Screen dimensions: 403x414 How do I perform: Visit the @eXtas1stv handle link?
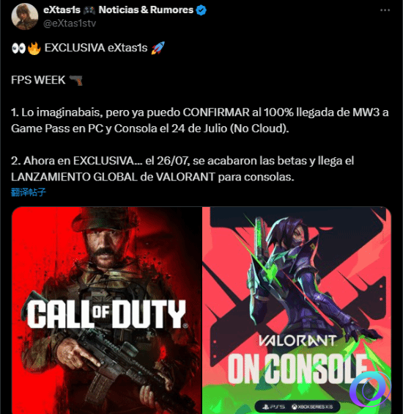[70, 23]
